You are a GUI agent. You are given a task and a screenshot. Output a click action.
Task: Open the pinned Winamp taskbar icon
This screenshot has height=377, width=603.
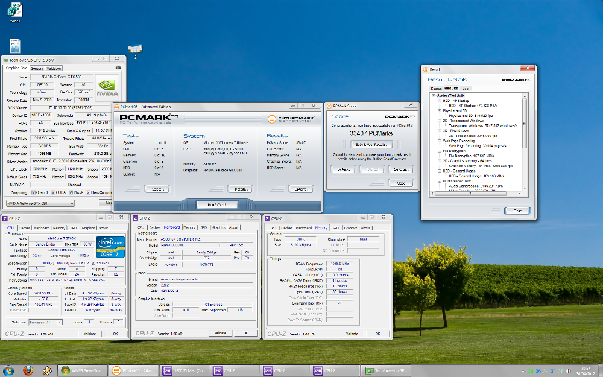(47, 370)
